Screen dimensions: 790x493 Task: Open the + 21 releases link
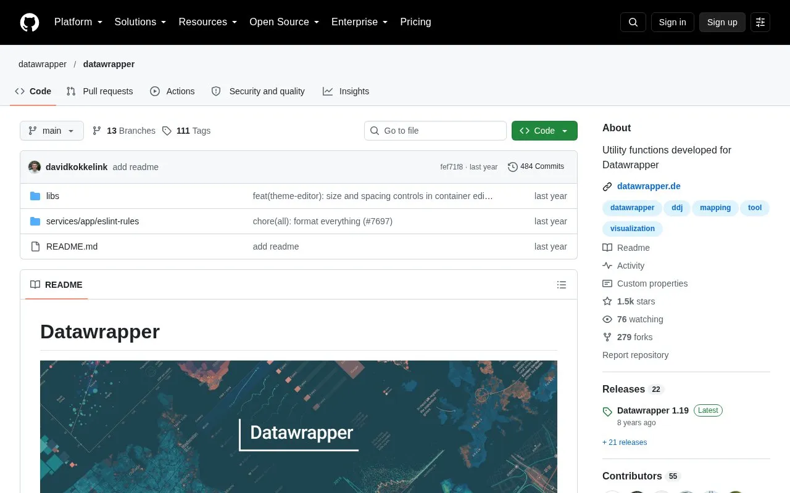(625, 442)
